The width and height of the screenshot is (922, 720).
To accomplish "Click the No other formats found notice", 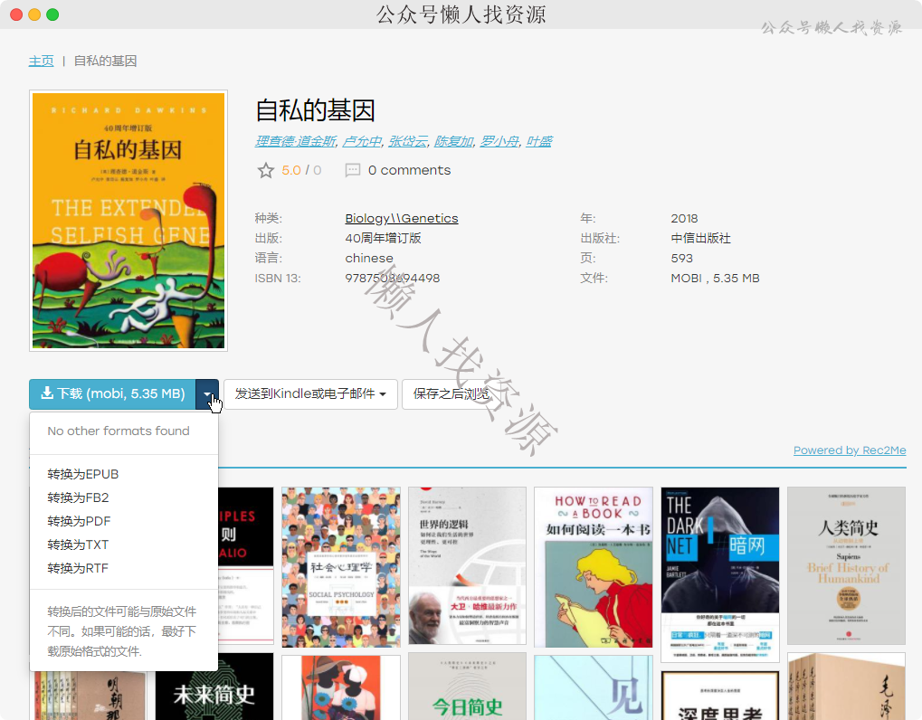I will pos(119,431).
